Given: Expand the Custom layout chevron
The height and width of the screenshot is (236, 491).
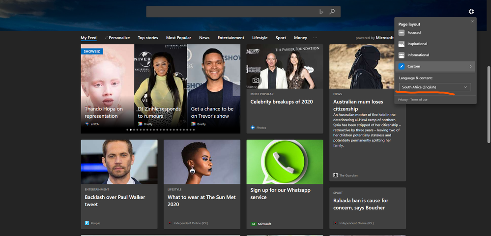Looking at the screenshot, I should point(470,66).
